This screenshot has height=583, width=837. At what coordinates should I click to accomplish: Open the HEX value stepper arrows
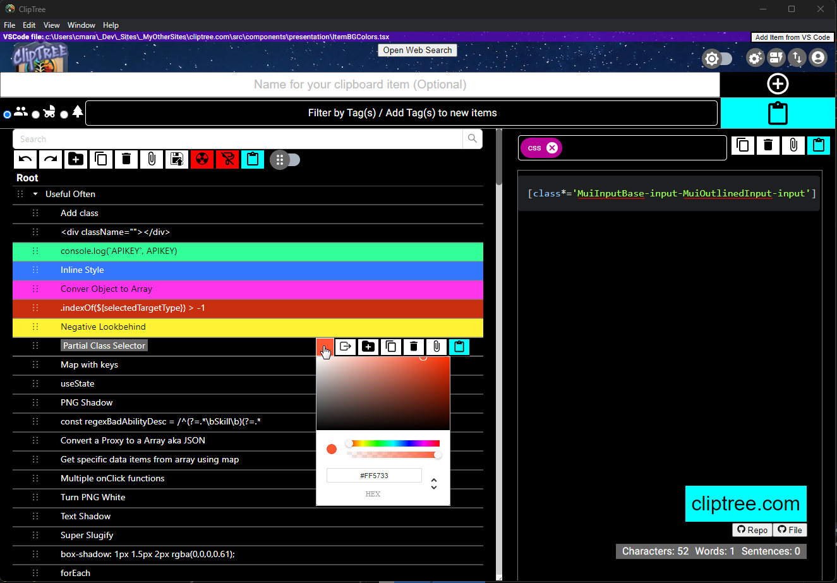[x=434, y=483]
